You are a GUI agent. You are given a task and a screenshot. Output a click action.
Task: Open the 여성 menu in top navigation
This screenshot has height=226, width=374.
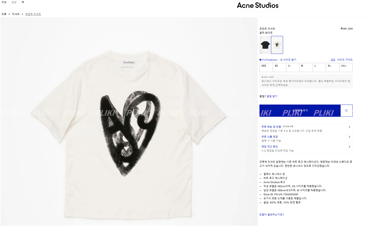point(4,2)
